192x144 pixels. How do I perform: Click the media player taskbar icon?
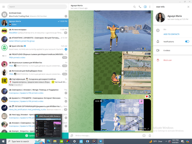tap(94, 141)
